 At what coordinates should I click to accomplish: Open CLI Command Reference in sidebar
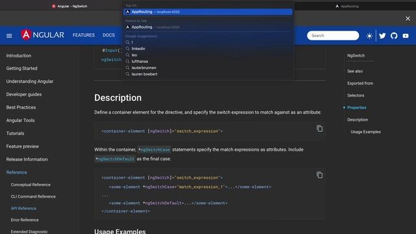tap(33, 196)
